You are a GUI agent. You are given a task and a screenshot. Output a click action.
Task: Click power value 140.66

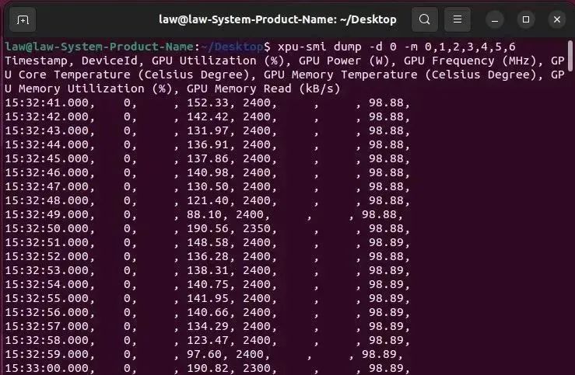tap(208, 312)
